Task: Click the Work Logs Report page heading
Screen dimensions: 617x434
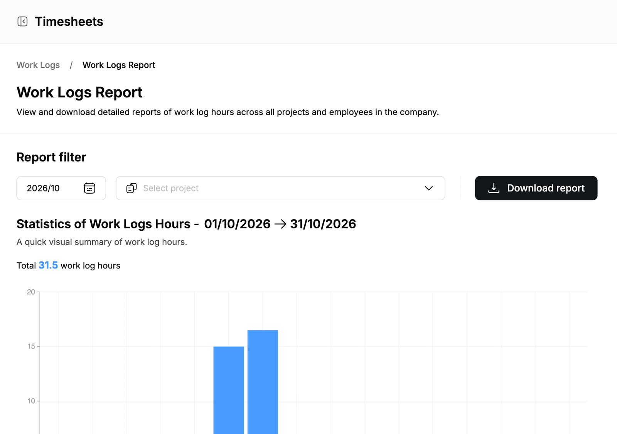Action: tap(79, 92)
